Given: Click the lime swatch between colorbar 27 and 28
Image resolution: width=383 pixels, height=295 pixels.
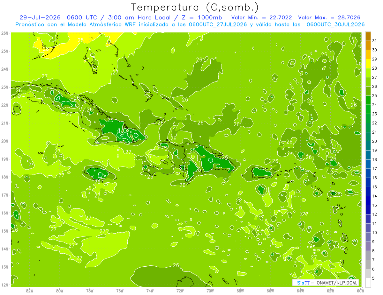Looking at the screenshot, I should point(368,73).
